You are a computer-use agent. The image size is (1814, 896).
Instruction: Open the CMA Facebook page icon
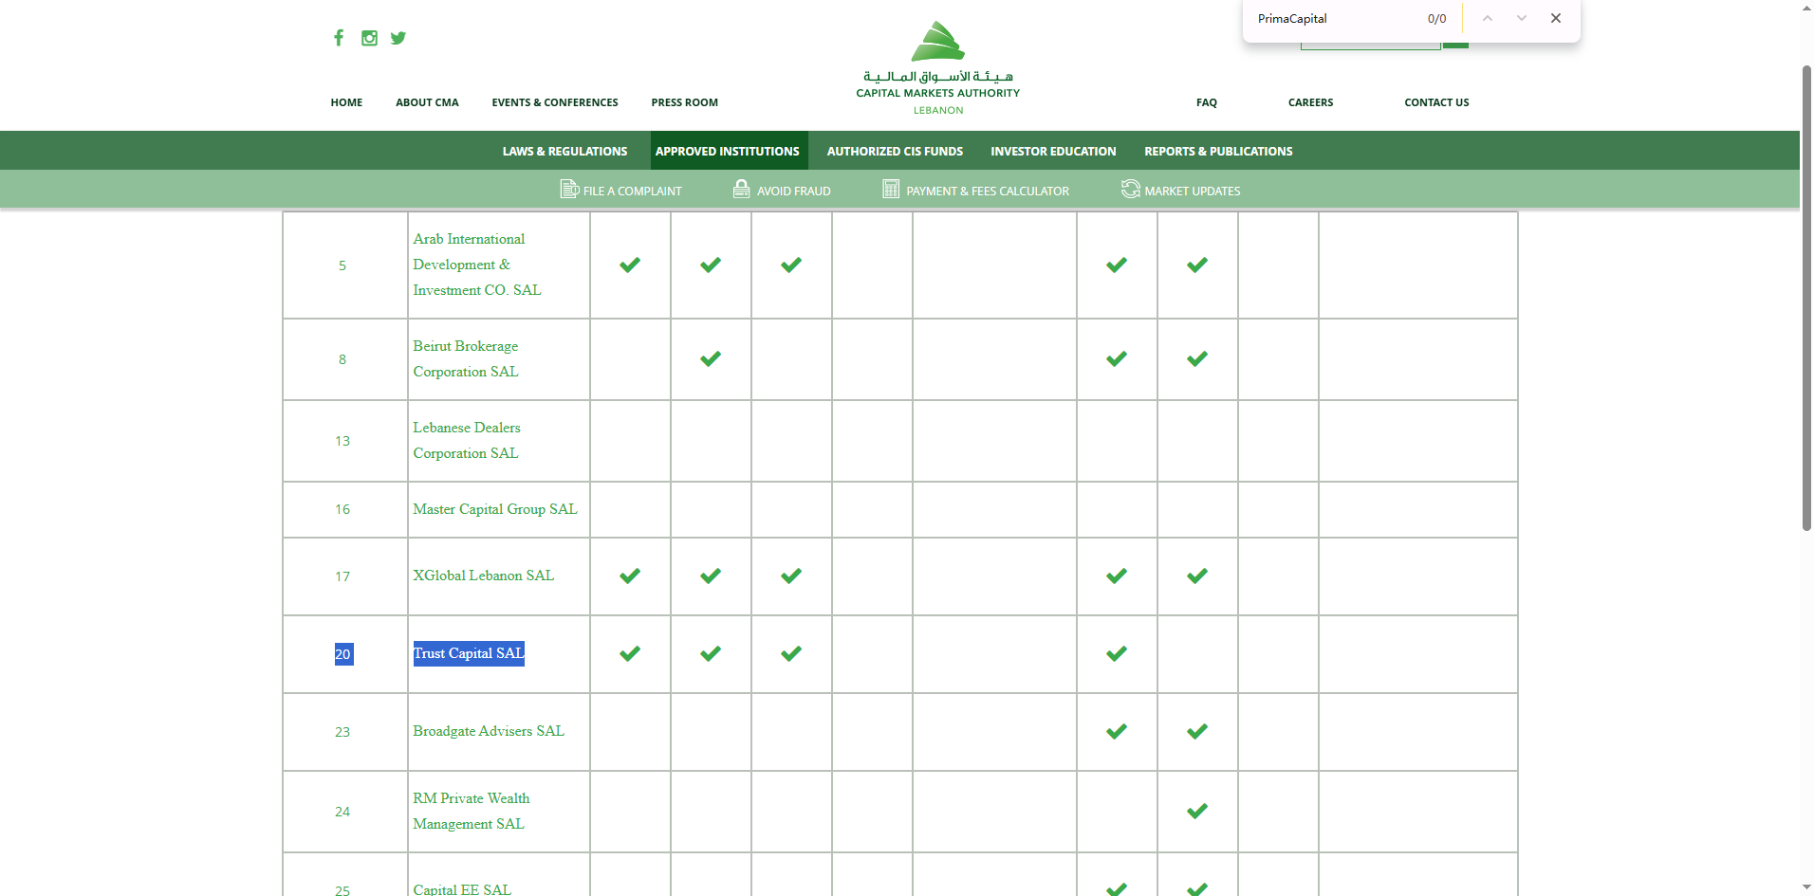(339, 38)
